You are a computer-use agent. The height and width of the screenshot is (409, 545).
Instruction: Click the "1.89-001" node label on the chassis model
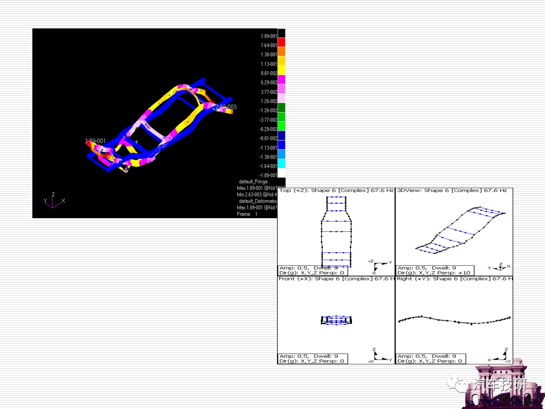(95, 141)
